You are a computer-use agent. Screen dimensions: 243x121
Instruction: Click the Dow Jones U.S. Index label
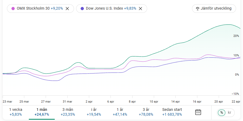[x=104, y=9]
